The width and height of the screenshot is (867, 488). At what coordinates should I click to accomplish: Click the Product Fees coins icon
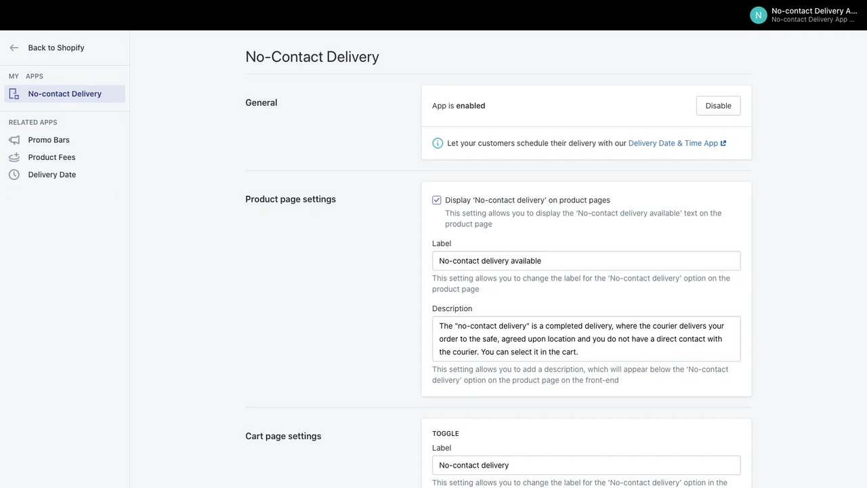pos(14,157)
